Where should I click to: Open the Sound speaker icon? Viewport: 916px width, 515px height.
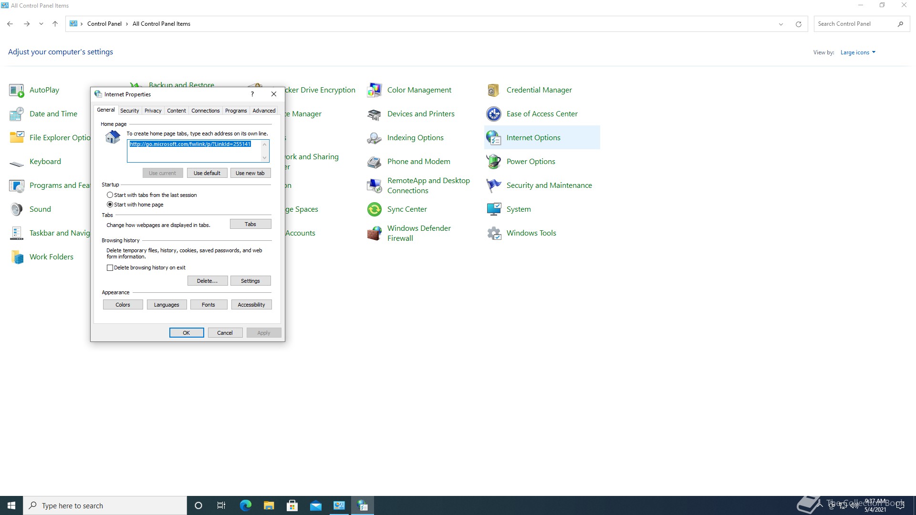coord(16,209)
